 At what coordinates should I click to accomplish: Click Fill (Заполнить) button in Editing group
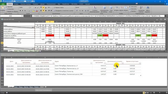133,9
